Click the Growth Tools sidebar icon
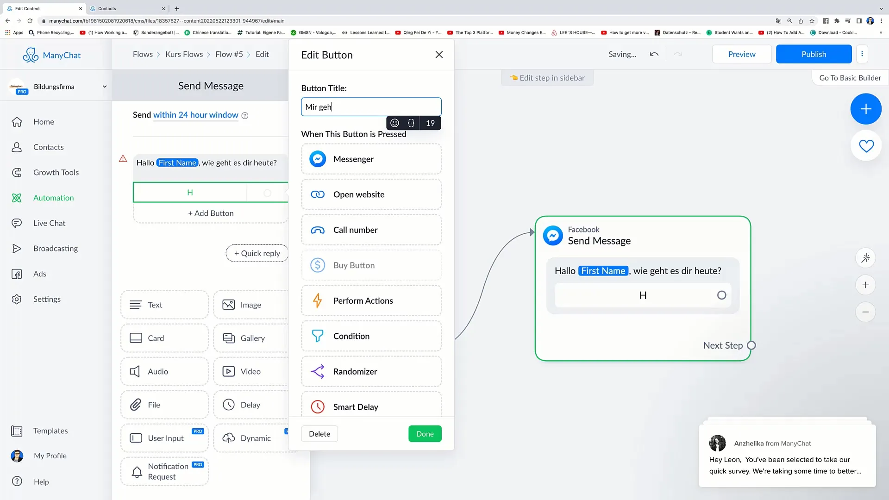This screenshot has width=889, height=500. (x=17, y=172)
